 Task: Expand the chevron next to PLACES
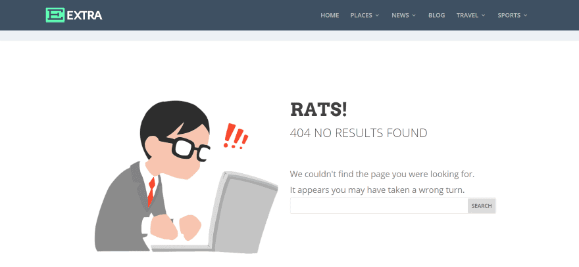click(x=378, y=16)
